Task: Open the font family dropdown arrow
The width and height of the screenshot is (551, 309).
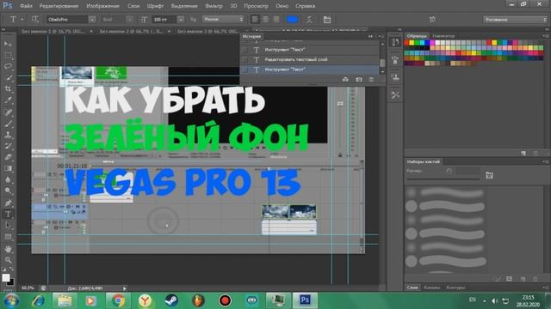Action: coord(92,20)
